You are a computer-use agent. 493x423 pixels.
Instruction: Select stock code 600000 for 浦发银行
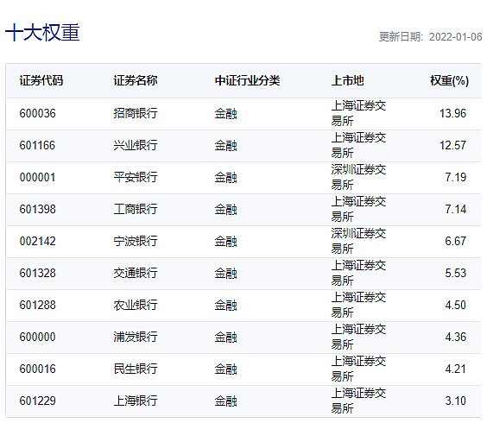coord(37,338)
